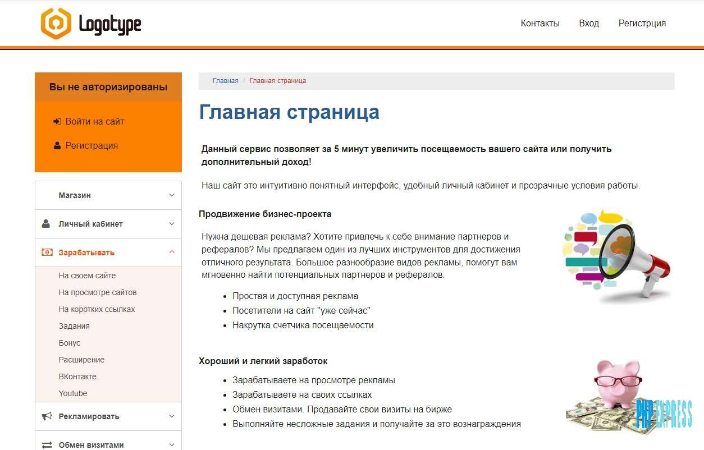Collapse the Зарабатывать section chevron
This screenshot has height=450, width=704.
[x=172, y=252]
